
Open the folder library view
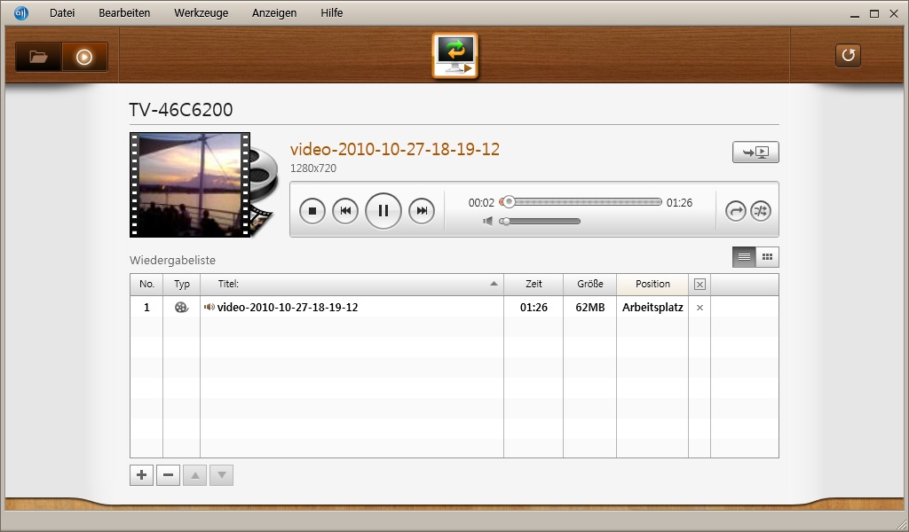coord(38,57)
